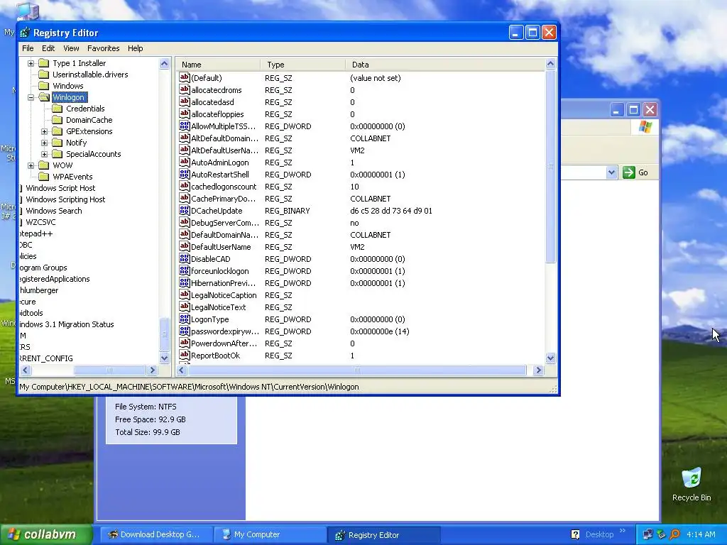The height and width of the screenshot is (545, 727).
Task: Click the network connection tray icon
Action: click(x=647, y=534)
